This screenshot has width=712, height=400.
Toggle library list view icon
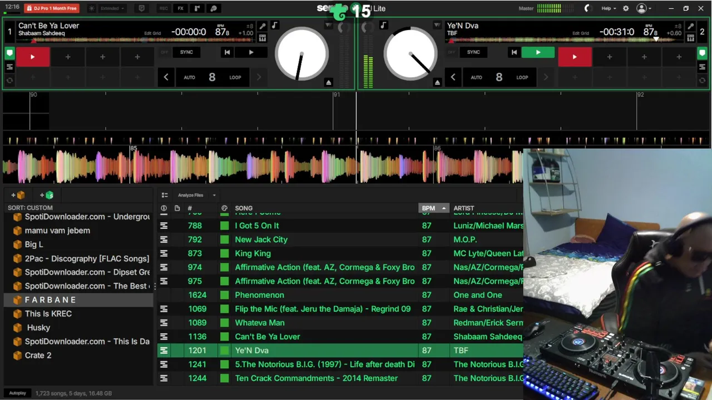[164, 195]
